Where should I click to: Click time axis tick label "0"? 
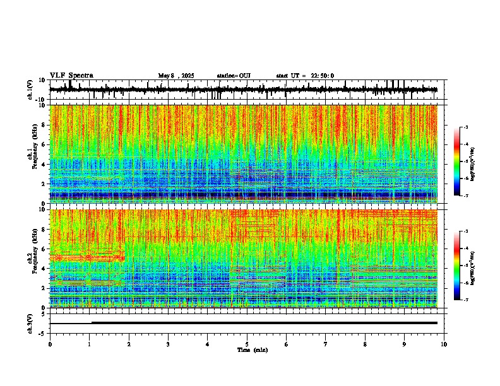pyautogui.click(x=50, y=344)
